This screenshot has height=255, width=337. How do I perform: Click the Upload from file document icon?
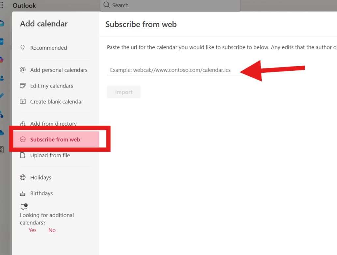pos(23,155)
